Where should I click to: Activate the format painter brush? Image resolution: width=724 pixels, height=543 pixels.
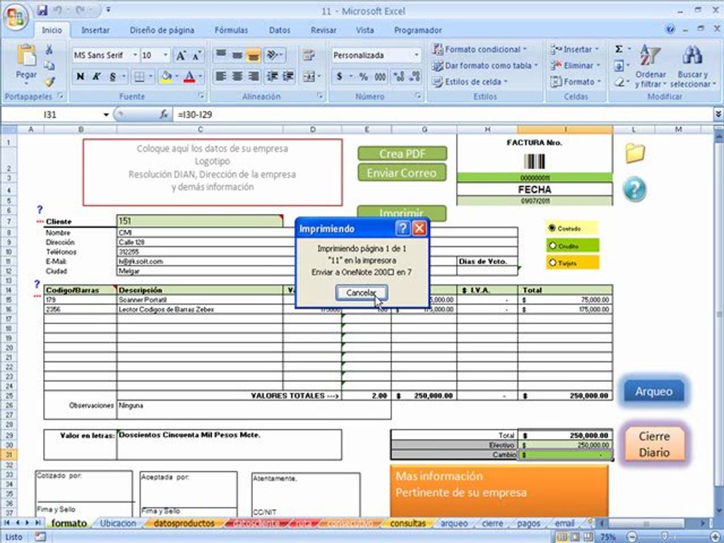point(49,81)
